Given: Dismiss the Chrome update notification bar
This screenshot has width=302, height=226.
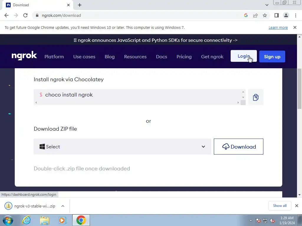Looking at the screenshot, I should [295, 27].
